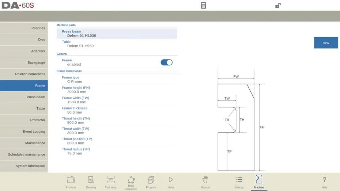This screenshot has width=340, height=191.
Task: Open Table sidebar tab
Action: point(24,108)
